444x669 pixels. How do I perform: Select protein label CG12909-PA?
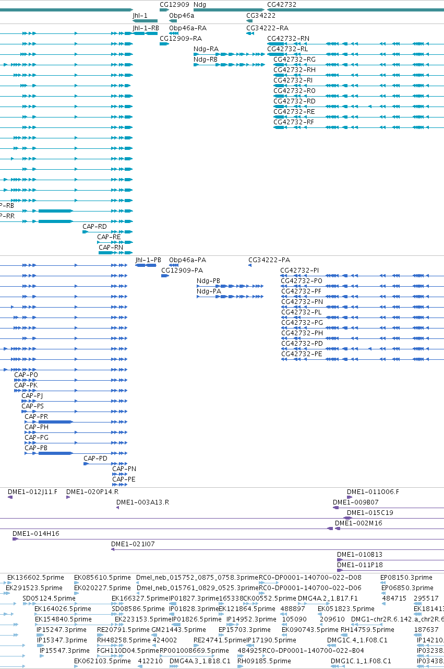tap(182, 270)
